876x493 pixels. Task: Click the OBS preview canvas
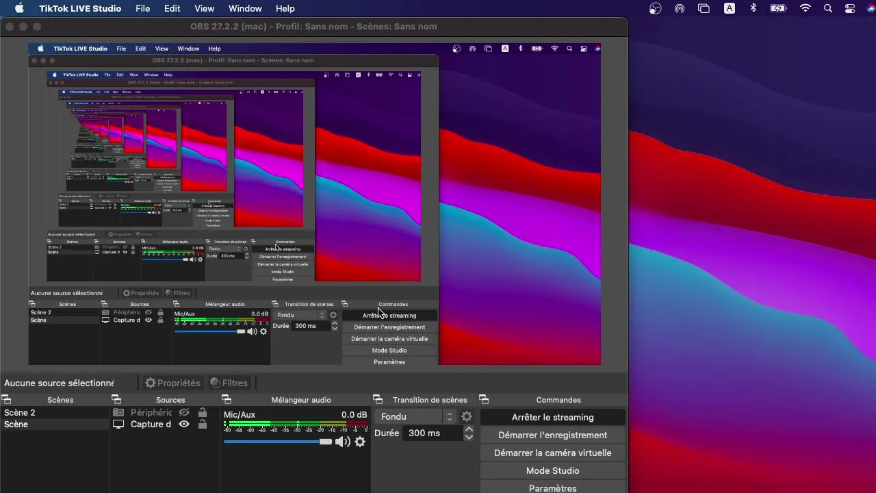click(314, 204)
